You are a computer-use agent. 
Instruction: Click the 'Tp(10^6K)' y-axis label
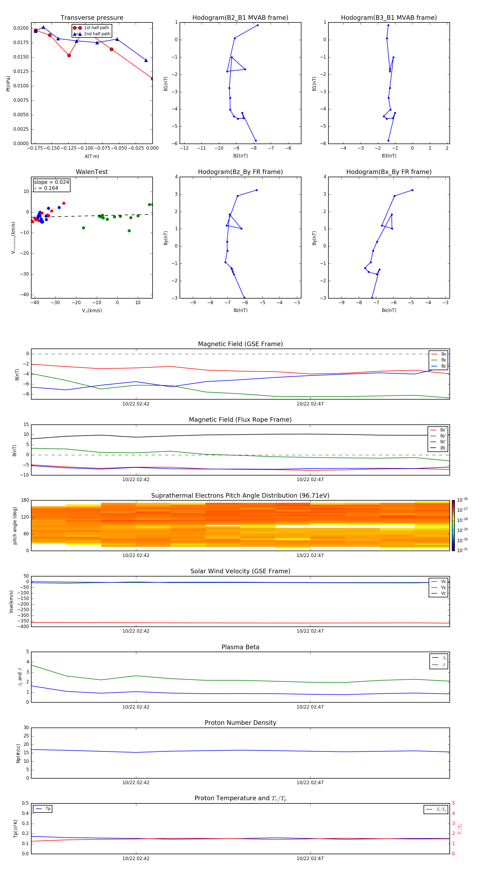[x=15, y=829]
